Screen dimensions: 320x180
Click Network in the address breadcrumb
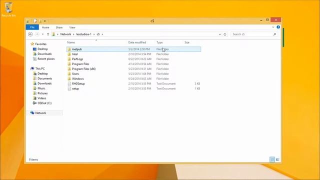pyautogui.click(x=65, y=34)
